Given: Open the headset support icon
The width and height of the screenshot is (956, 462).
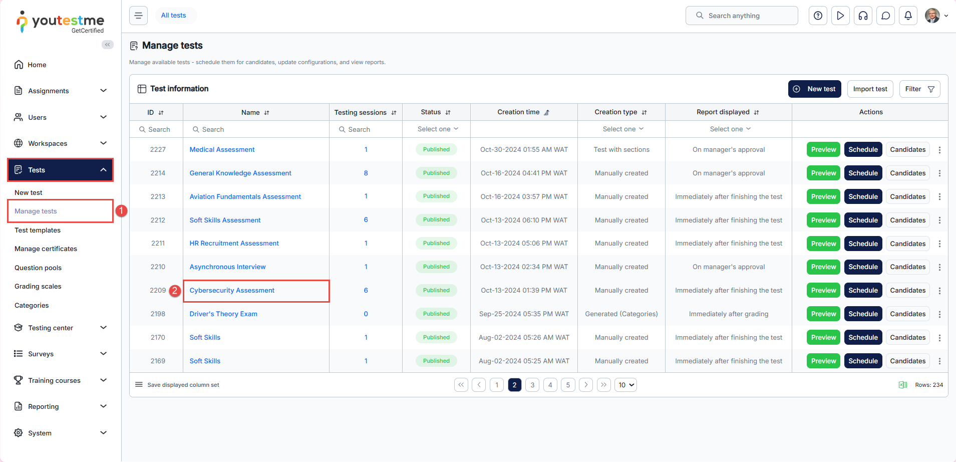Looking at the screenshot, I should [863, 16].
